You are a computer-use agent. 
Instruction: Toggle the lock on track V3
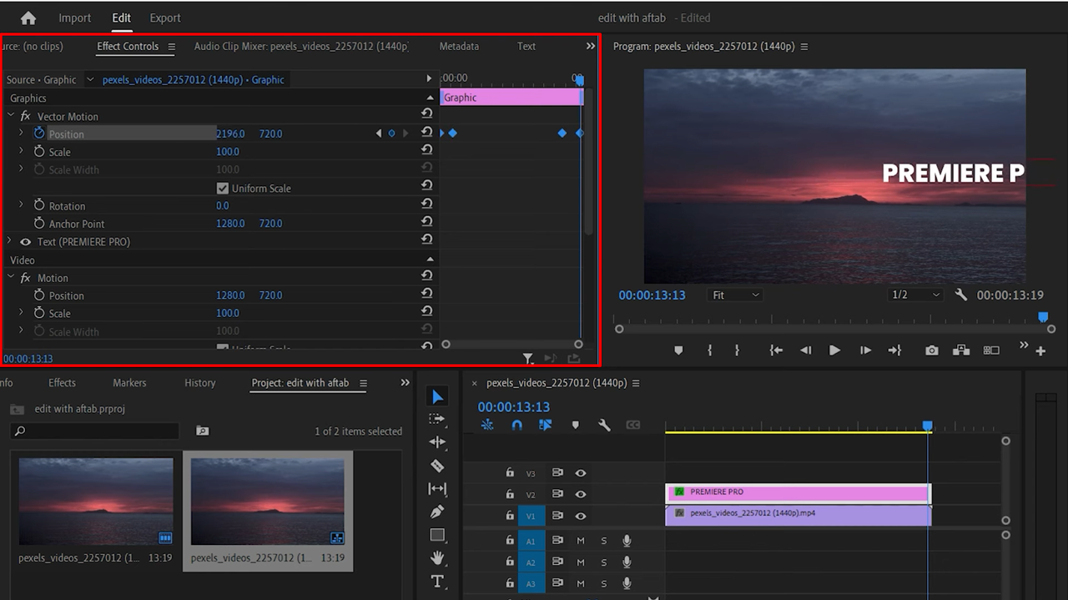point(510,473)
